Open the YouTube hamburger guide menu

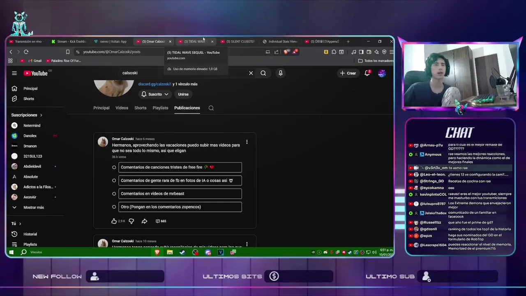[x=14, y=73]
